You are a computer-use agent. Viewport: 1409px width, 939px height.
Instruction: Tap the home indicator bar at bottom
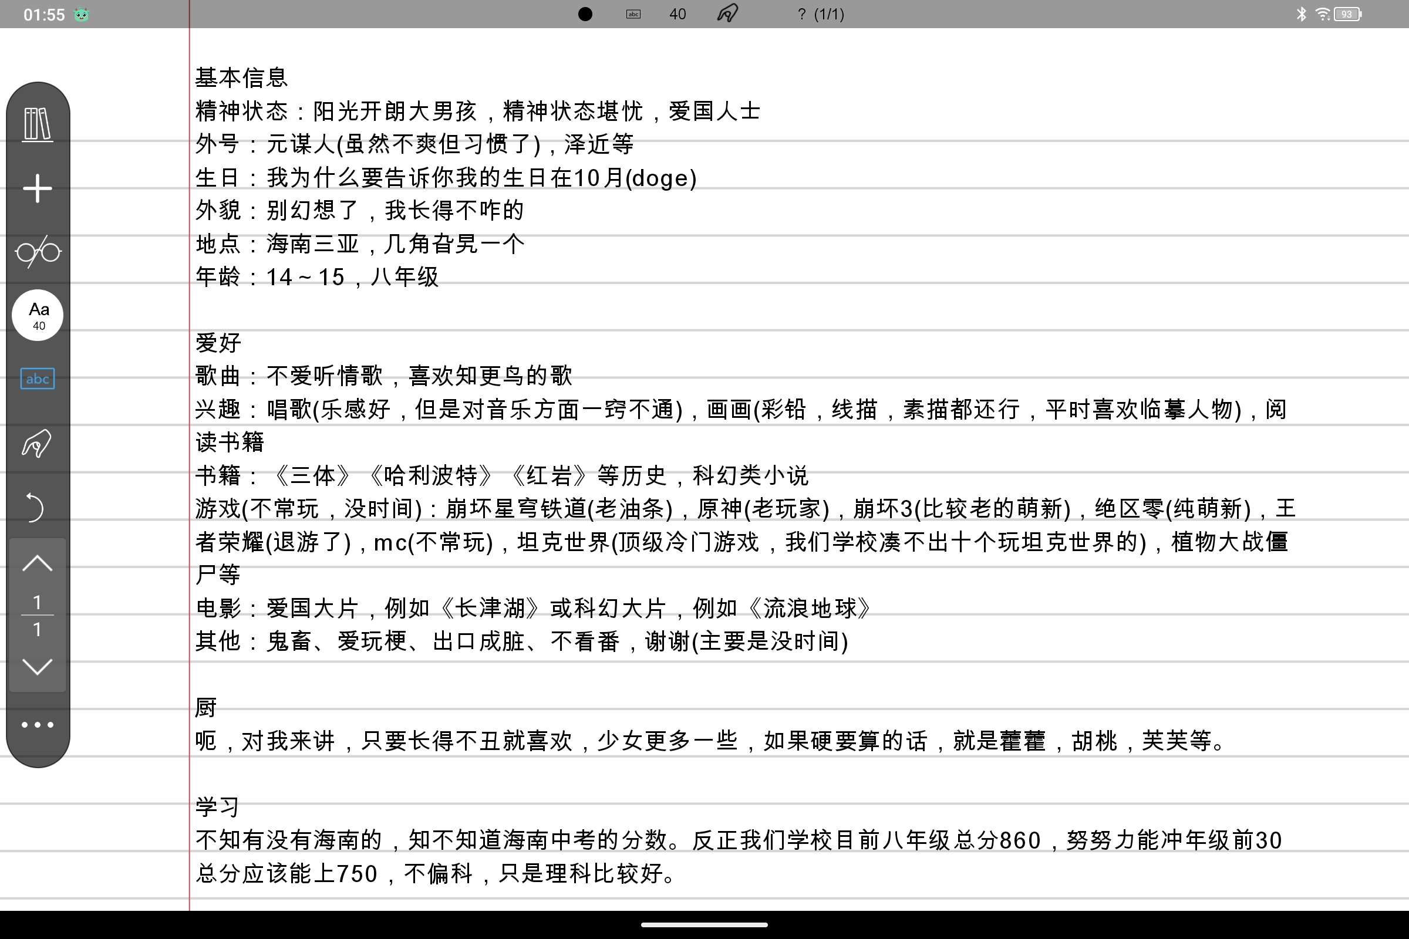pos(704,925)
